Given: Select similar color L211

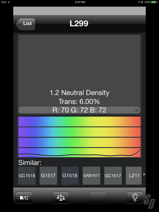Looking at the screenshot, I should point(134,175).
